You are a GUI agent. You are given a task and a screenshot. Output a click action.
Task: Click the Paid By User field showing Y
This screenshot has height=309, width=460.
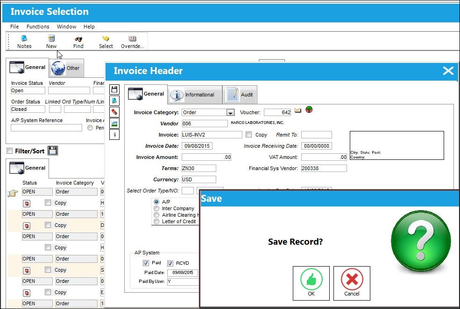(x=183, y=282)
